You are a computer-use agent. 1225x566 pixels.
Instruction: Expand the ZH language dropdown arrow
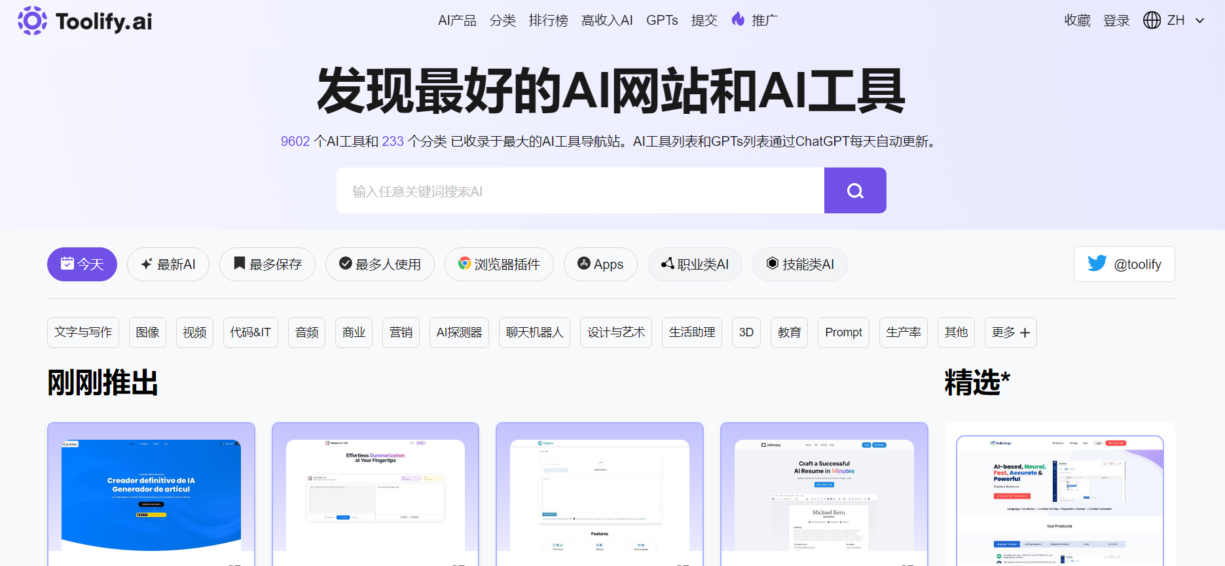pyautogui.click(x=1199, y=20)
